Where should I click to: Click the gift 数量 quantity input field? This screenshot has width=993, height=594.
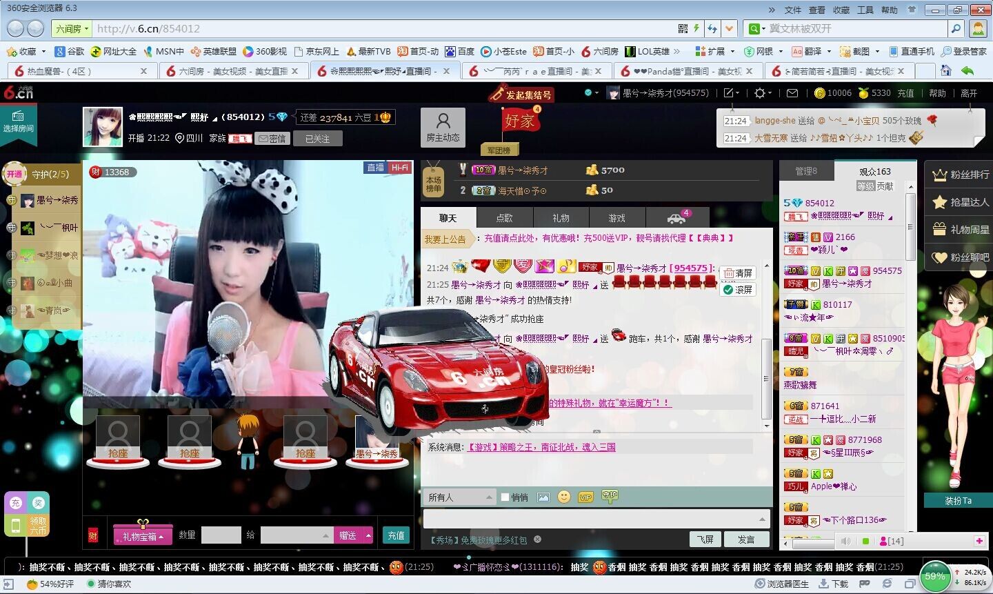pyautogui.click(x=221, y=535)
